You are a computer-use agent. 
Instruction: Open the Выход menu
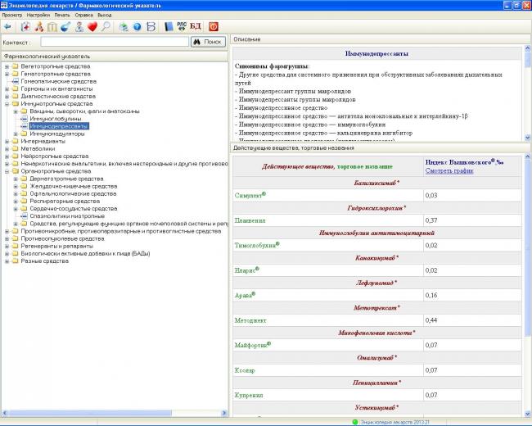tap(105, 16)
